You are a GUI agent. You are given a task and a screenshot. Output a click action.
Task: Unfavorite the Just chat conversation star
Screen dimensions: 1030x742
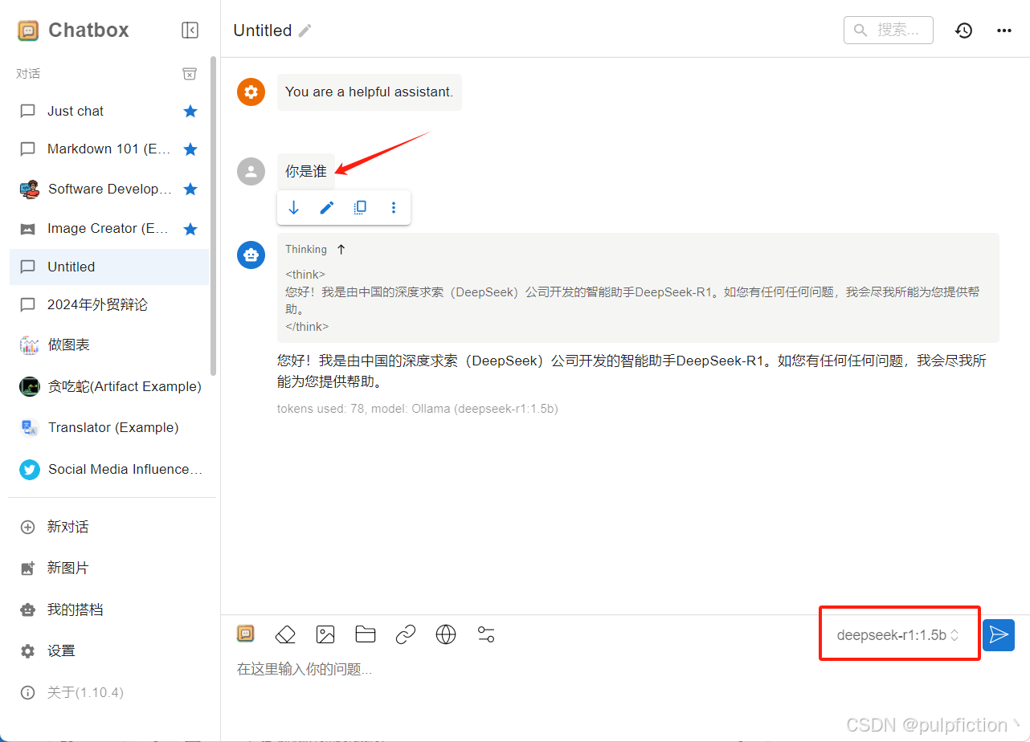[x=190, y=111]
